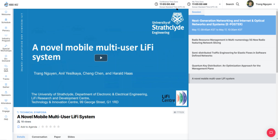Rate the talk three stars
This screenshot has width=278, height=140.
pyautogui.click(x=51, y=126)
